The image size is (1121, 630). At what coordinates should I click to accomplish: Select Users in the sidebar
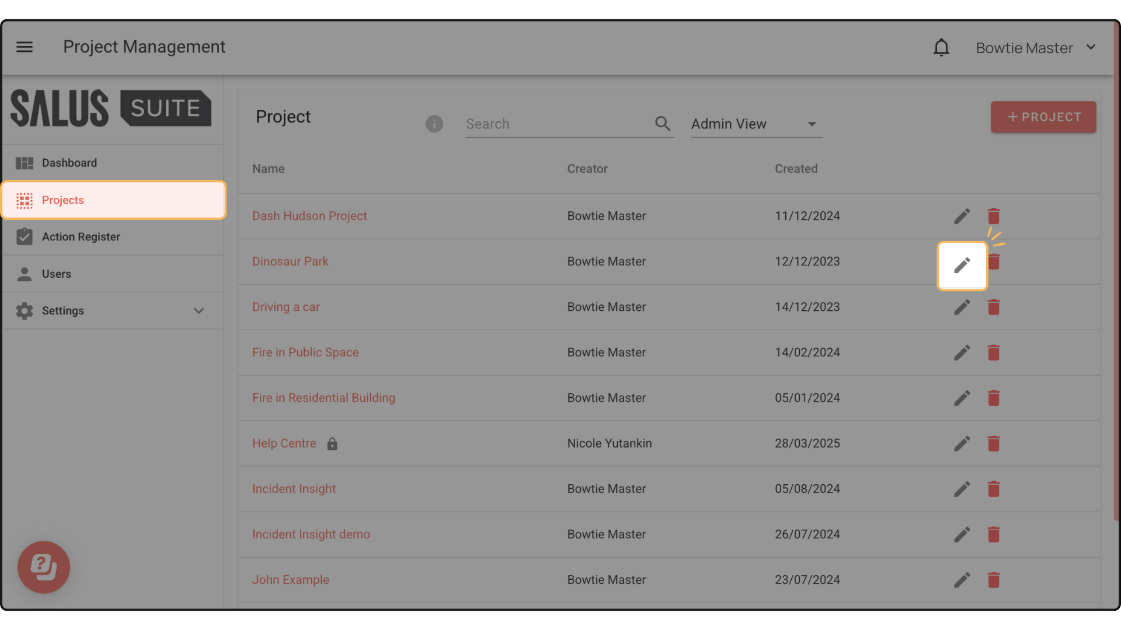coord(57,274)
